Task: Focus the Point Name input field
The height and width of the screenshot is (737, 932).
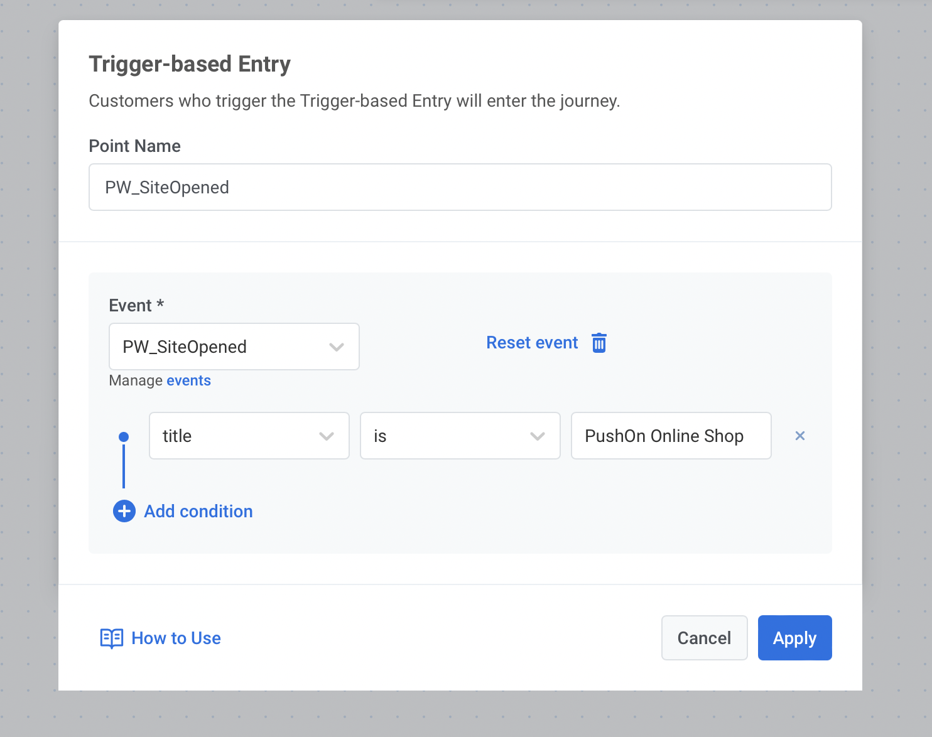Action: [460, 187]
